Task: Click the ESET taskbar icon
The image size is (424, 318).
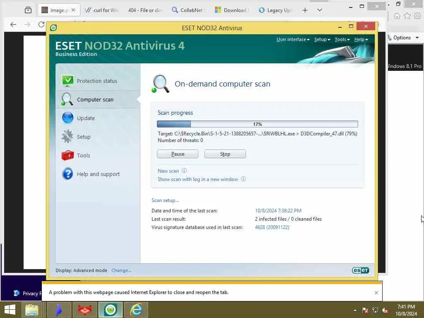Action: coord(110,310)
